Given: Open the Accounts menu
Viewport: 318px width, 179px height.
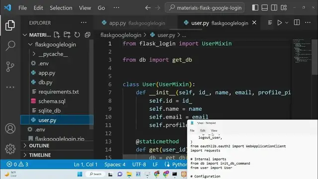Looking at the screenshot, I should pos(10,128).
